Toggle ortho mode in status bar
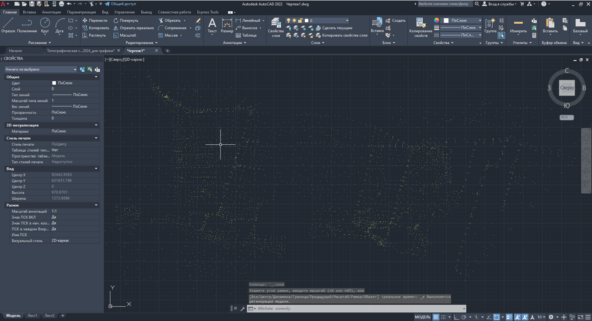This screenshot has width=592, height=321. pyautogui.click(x=456, y=317)
